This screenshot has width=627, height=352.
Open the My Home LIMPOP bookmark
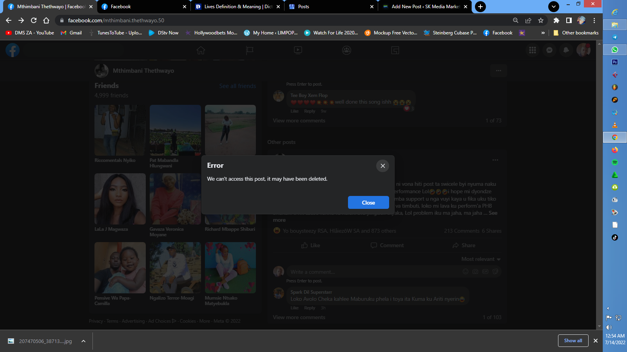271,33
